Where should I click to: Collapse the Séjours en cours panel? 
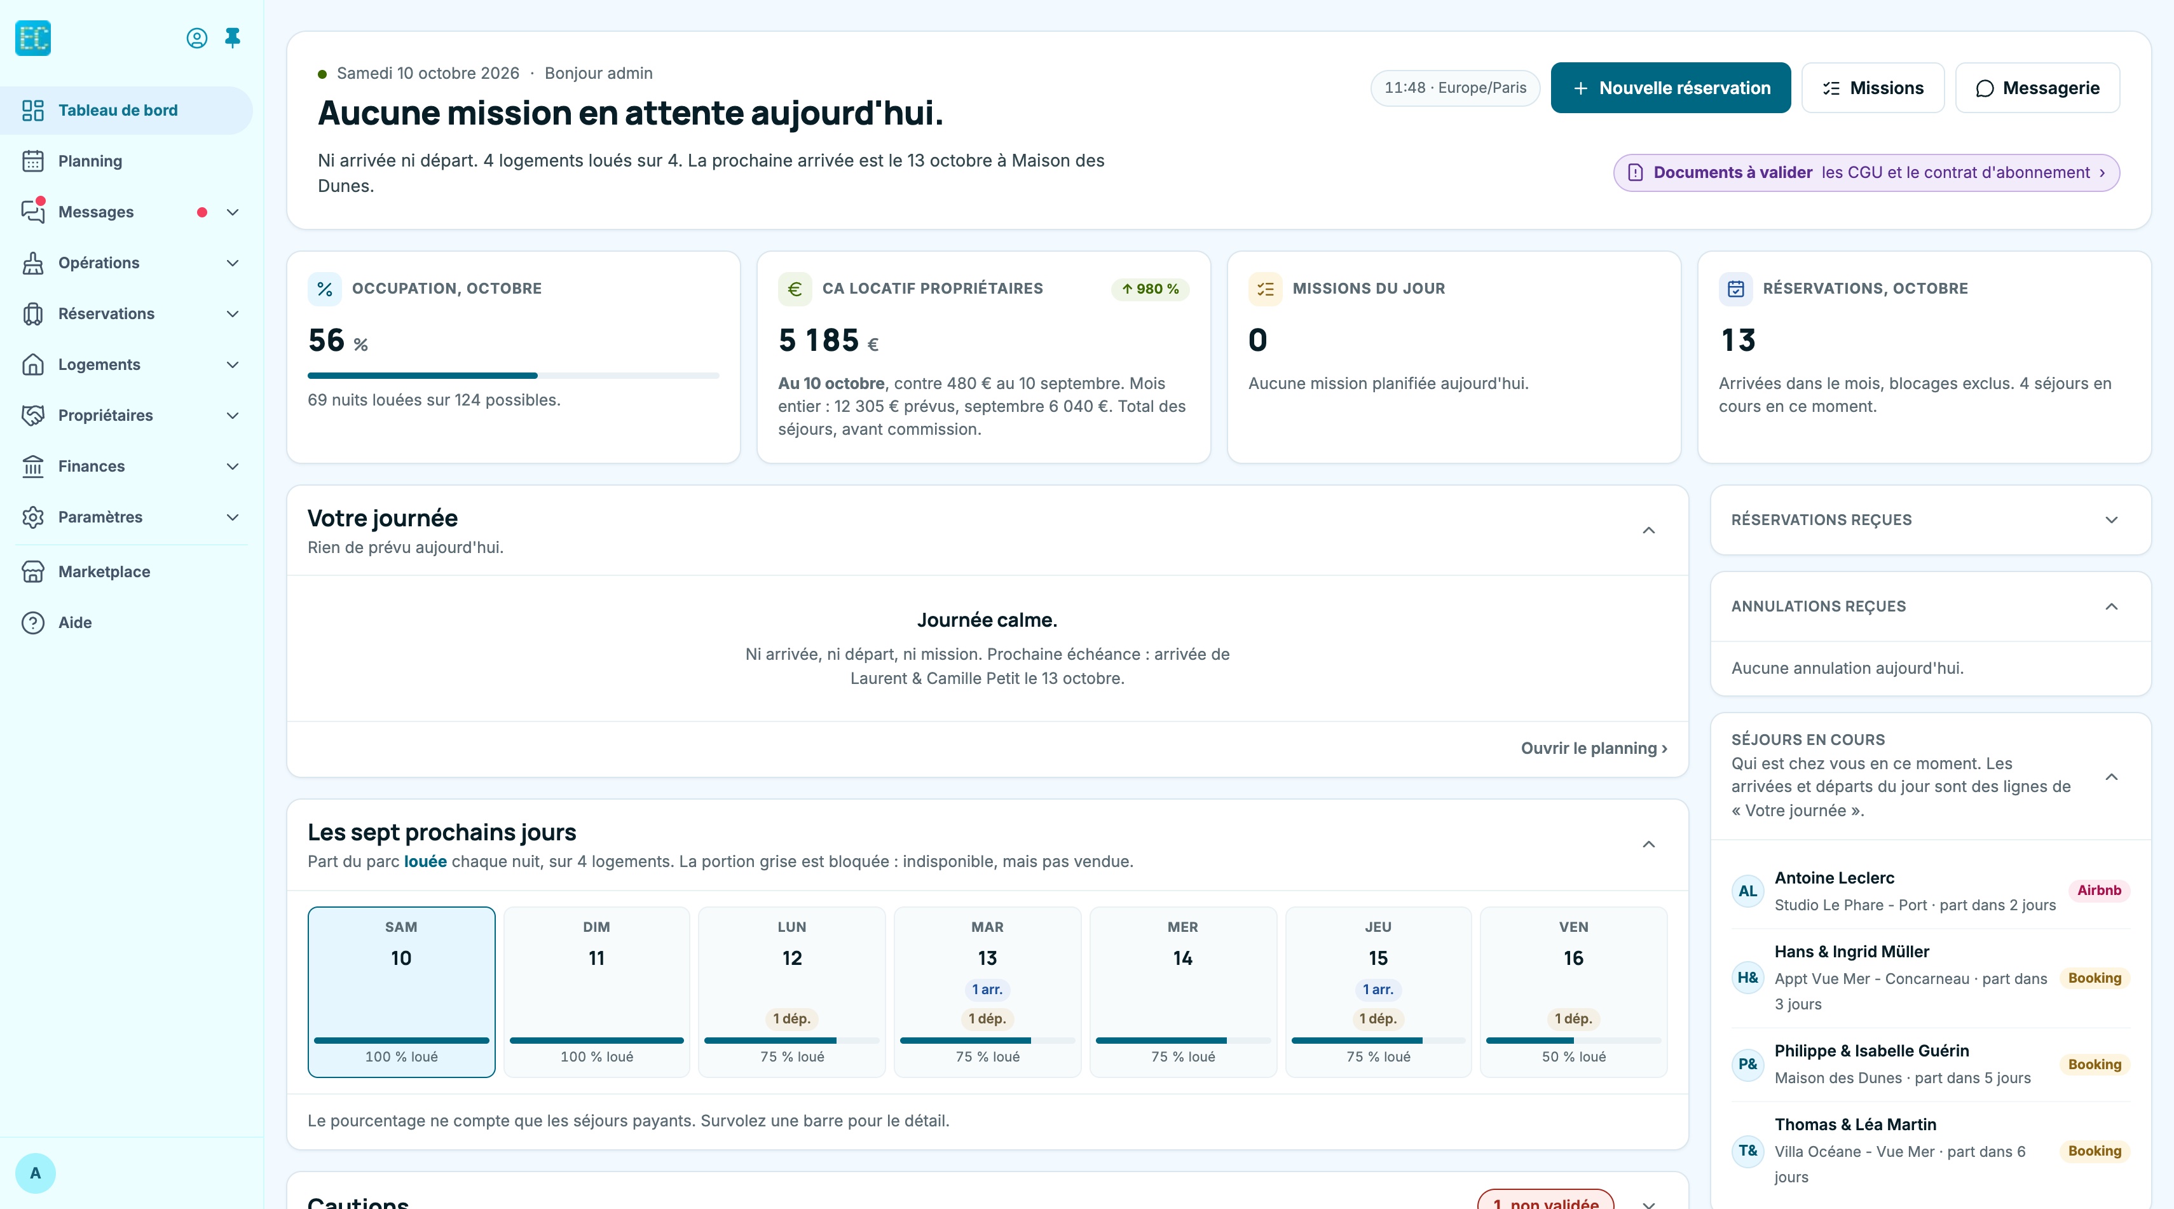click(x=2112, y=777)
